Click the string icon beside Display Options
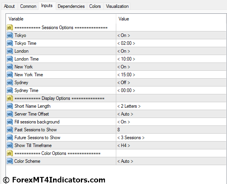Viewport: 227px width, 184px height. (x=10, y=98)
